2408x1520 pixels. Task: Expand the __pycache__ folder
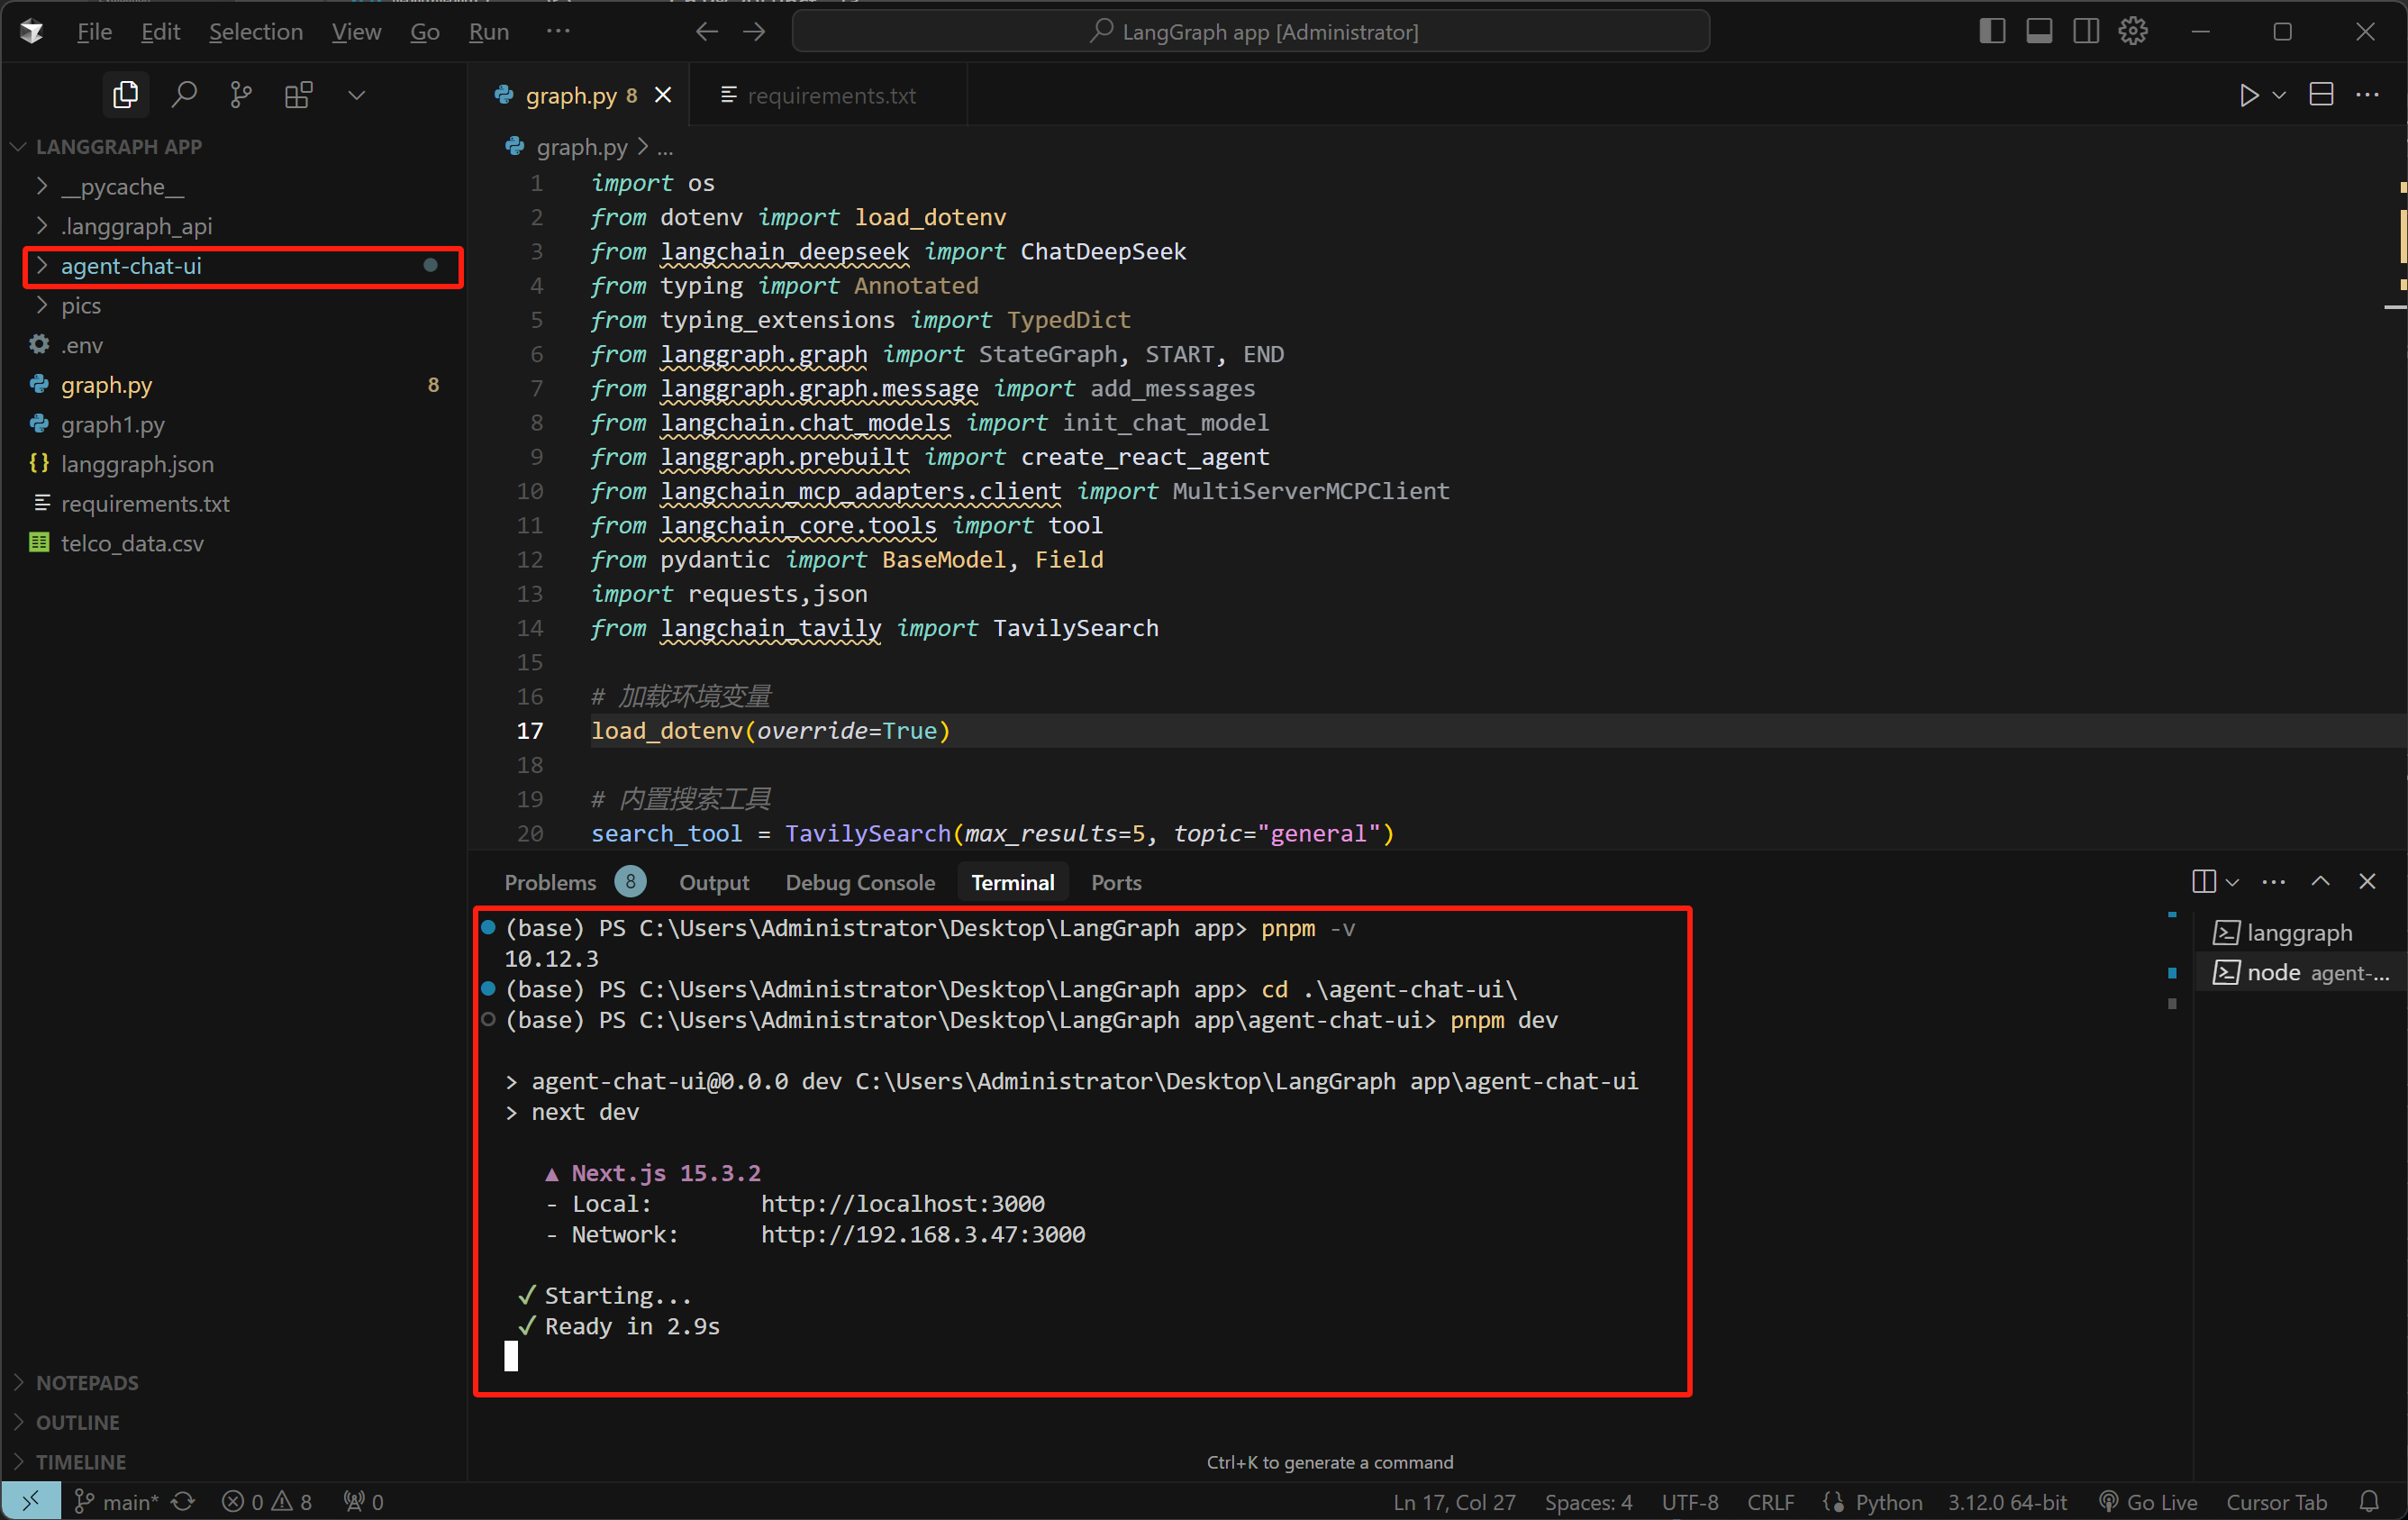tap(234, 187)
